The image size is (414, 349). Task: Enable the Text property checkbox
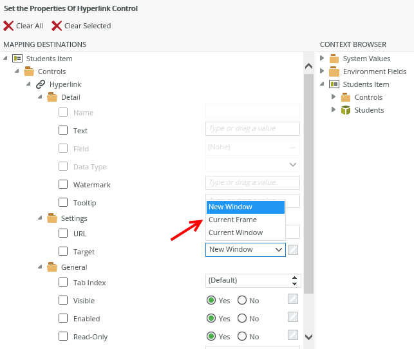tap(63, 130)
